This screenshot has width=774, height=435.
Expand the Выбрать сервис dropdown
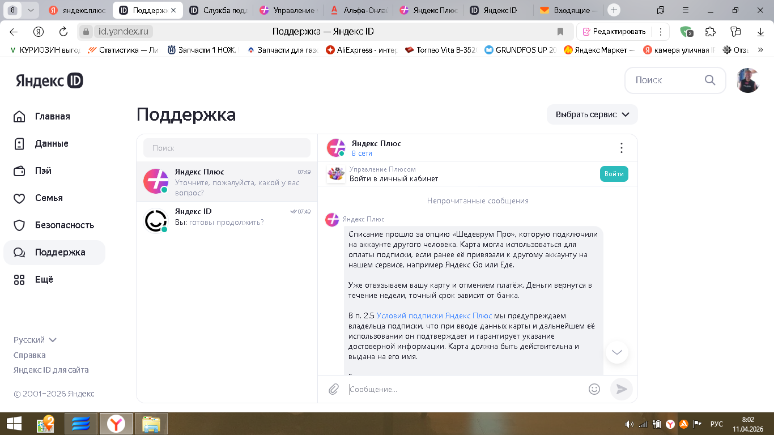click(x=592, y=114)
